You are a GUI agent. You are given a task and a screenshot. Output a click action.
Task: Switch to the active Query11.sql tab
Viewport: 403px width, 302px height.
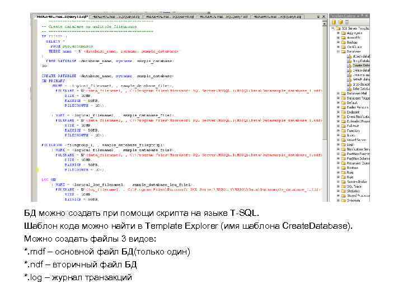[62, 17]
